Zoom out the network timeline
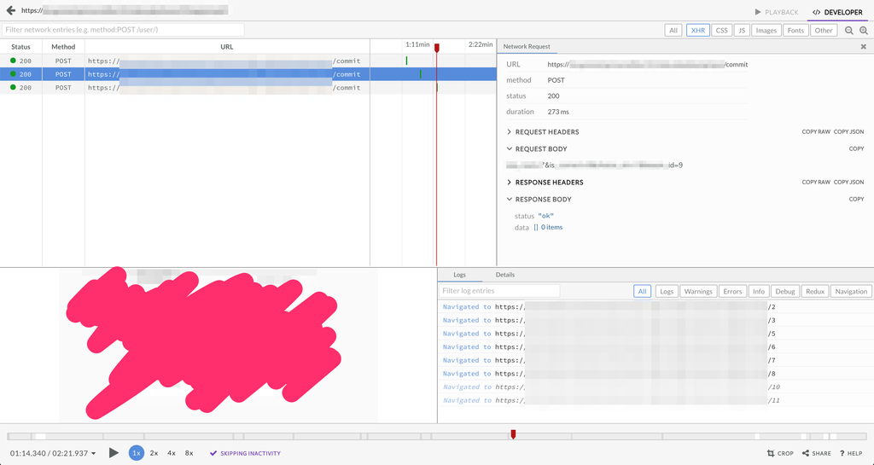The height and width of the screenshot is (465, 874). tap(849, 31)
